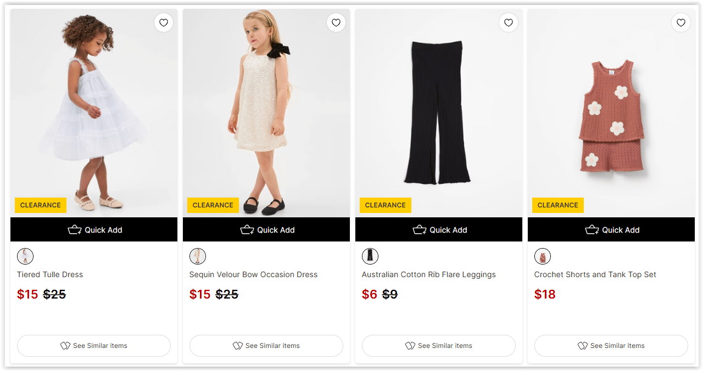See similar items for Rib Flare Leggings
Screen dimensions: 703x371
439,346
